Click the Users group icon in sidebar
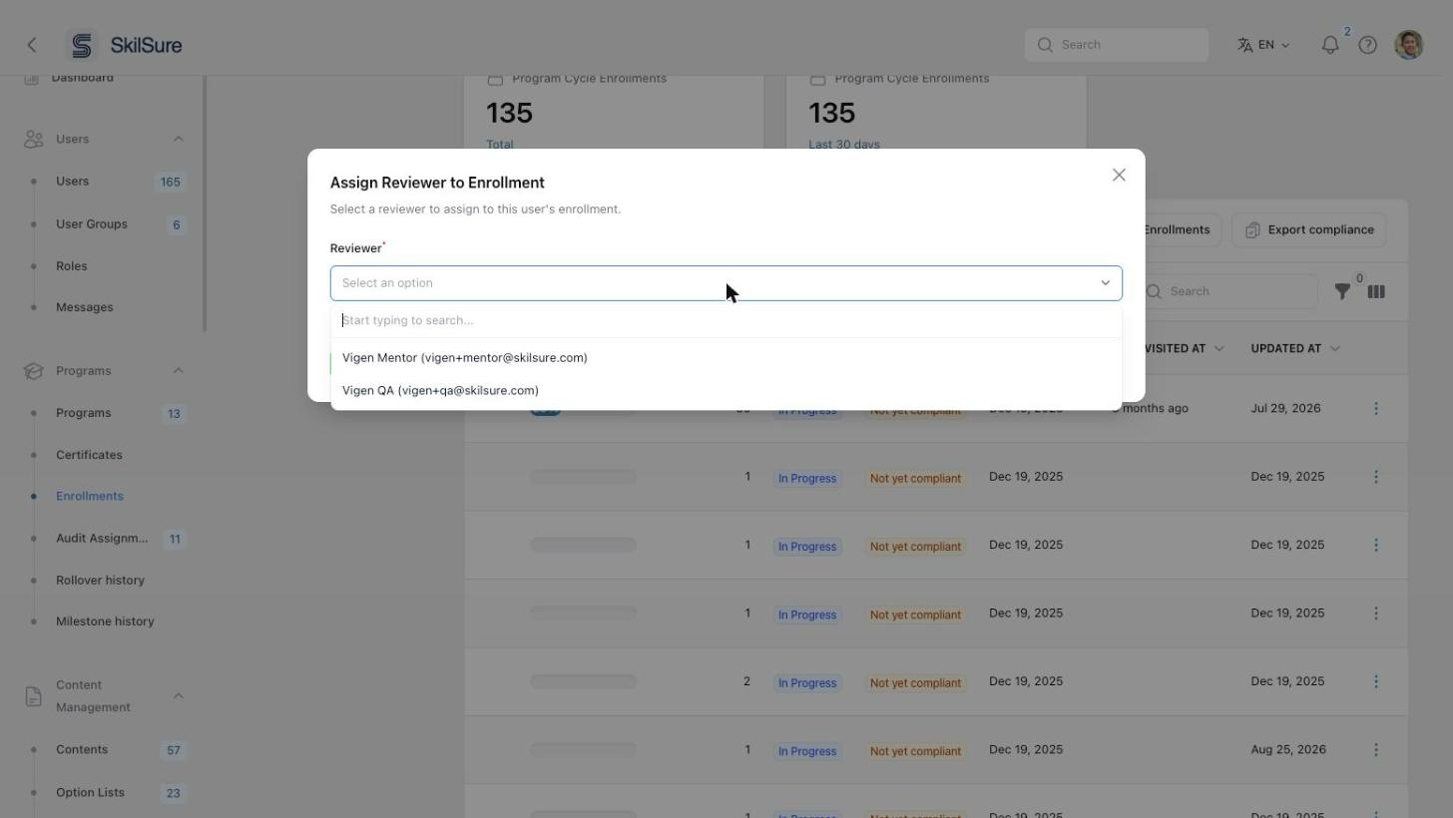 pyautogui.click(x=33, y=139)
